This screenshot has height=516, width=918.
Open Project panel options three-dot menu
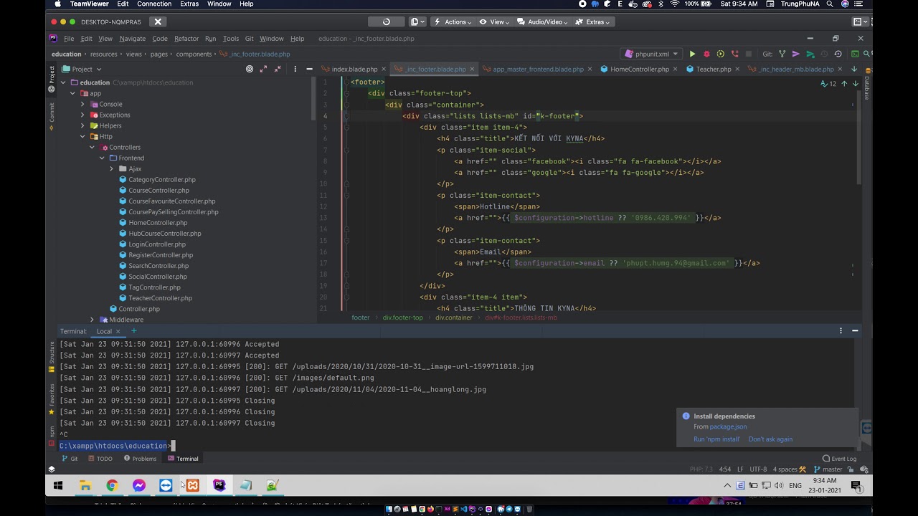click(x=295, y=69)
